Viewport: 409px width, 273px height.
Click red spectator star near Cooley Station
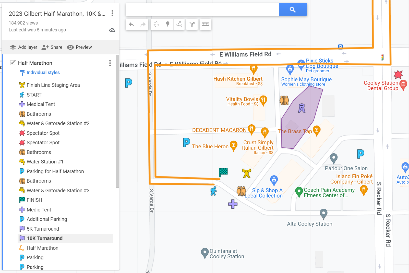(398, 75)
